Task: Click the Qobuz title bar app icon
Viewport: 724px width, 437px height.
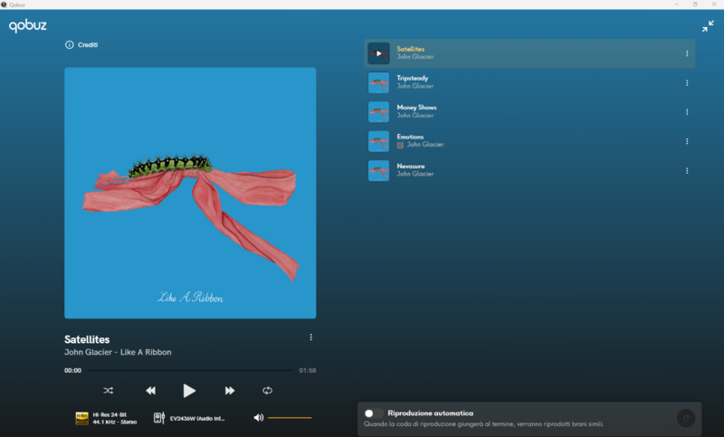Action: tap(5, 5)
